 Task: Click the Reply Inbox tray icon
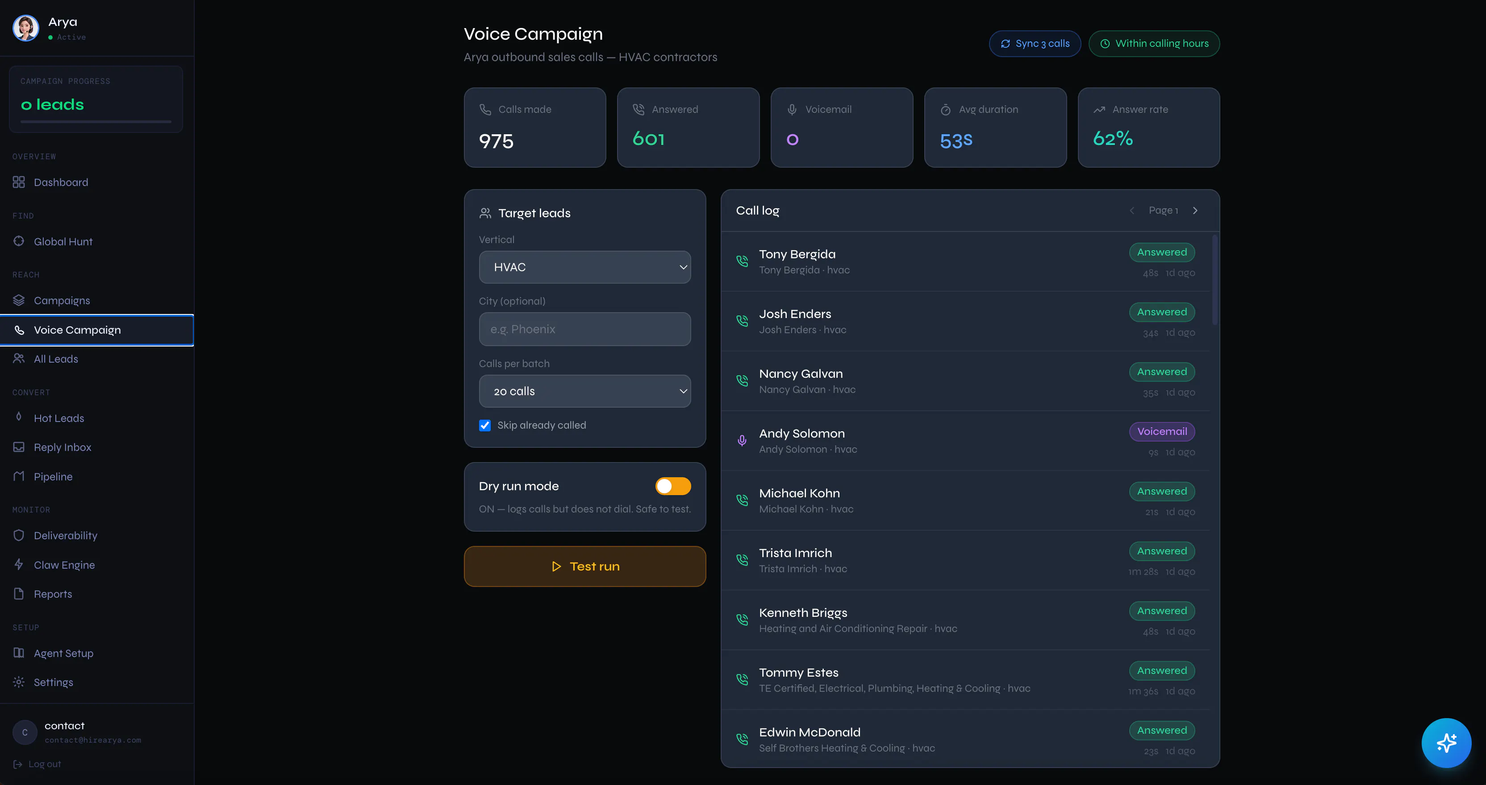coord(19,446)
